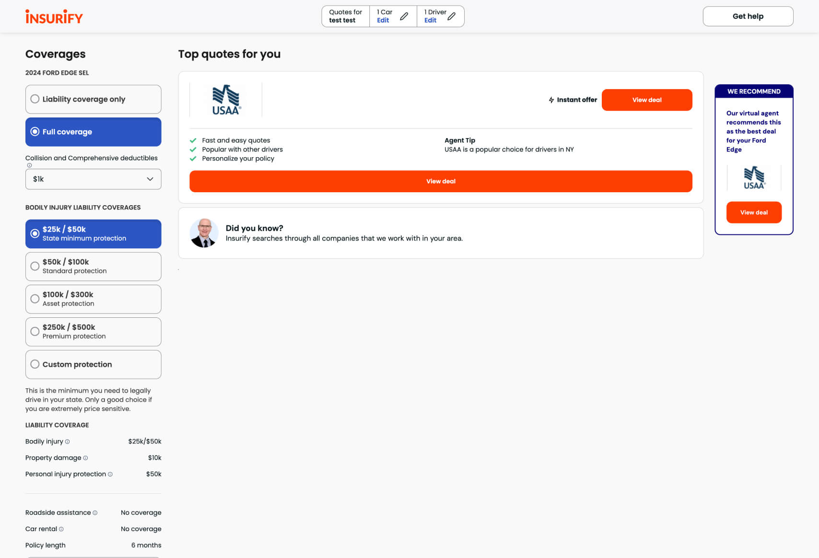Click the 'Top quotes for you' heading
819x558 pixels.
(x=229, y=54)
